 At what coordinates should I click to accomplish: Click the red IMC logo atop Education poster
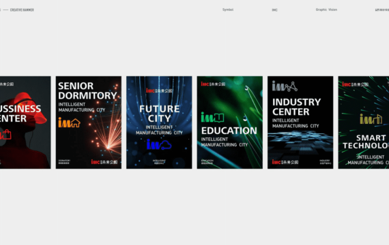[x=213, y=84]
